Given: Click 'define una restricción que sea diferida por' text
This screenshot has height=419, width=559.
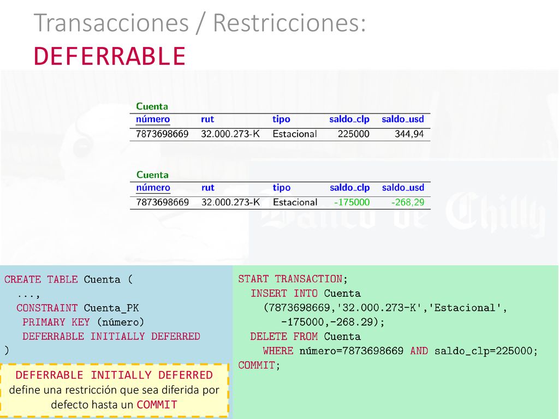Looking at the screenshot, I should tap(114, 390).
